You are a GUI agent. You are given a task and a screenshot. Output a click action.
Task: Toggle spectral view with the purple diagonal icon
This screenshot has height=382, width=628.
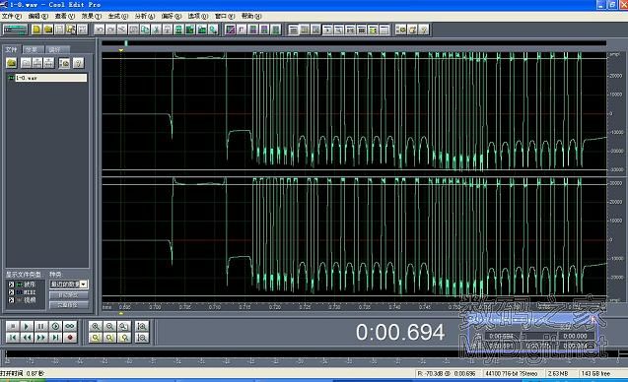point(231,30)
